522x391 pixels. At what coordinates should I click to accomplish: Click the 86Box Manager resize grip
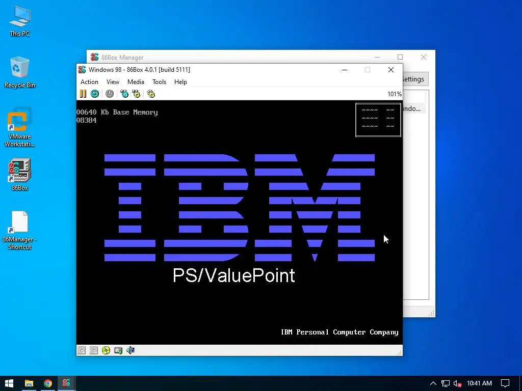click(x=431, y=313)
